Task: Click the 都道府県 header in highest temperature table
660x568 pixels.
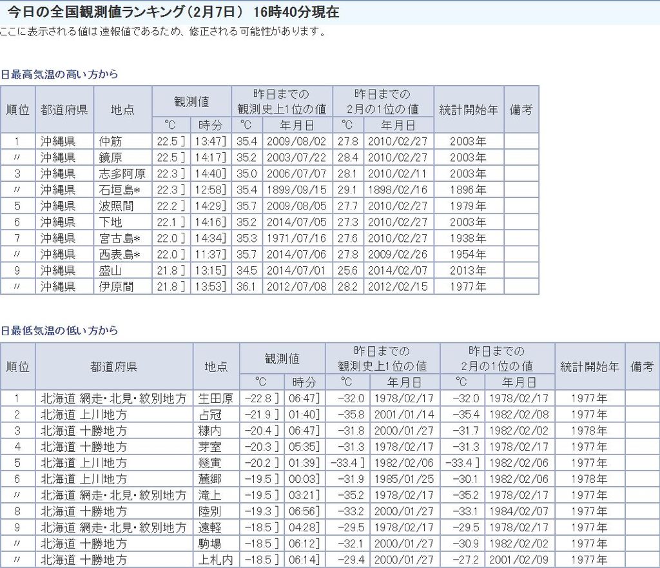Action: click(x=64, y=109)
